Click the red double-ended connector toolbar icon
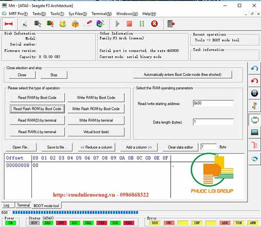This screenshot has height=227, width=261. point(8,24)
